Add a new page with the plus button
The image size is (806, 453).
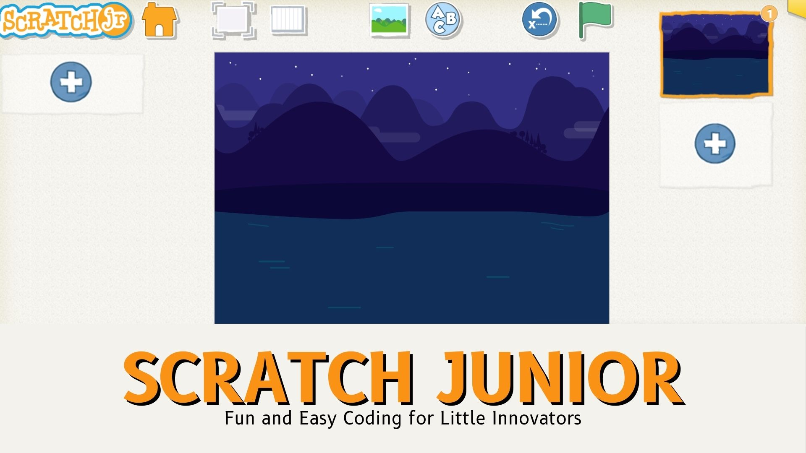(x=714, y=143)
